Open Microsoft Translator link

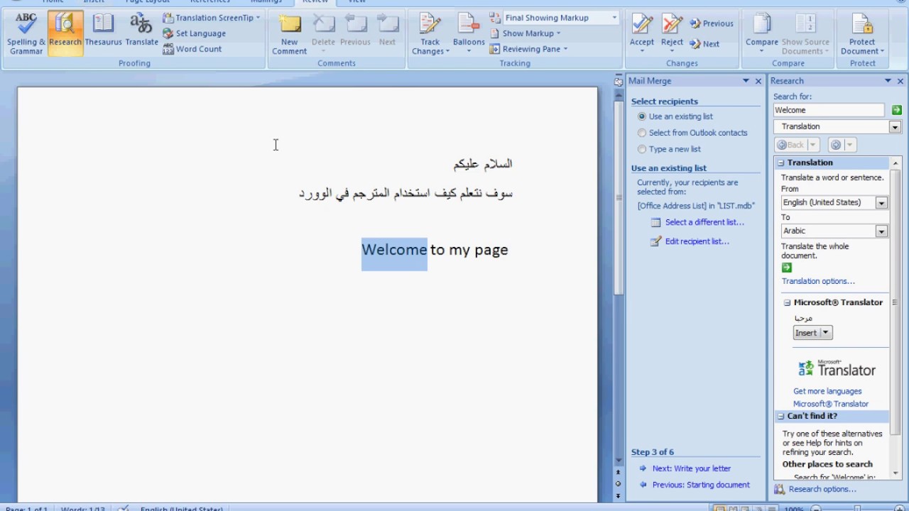coord(831,404)
